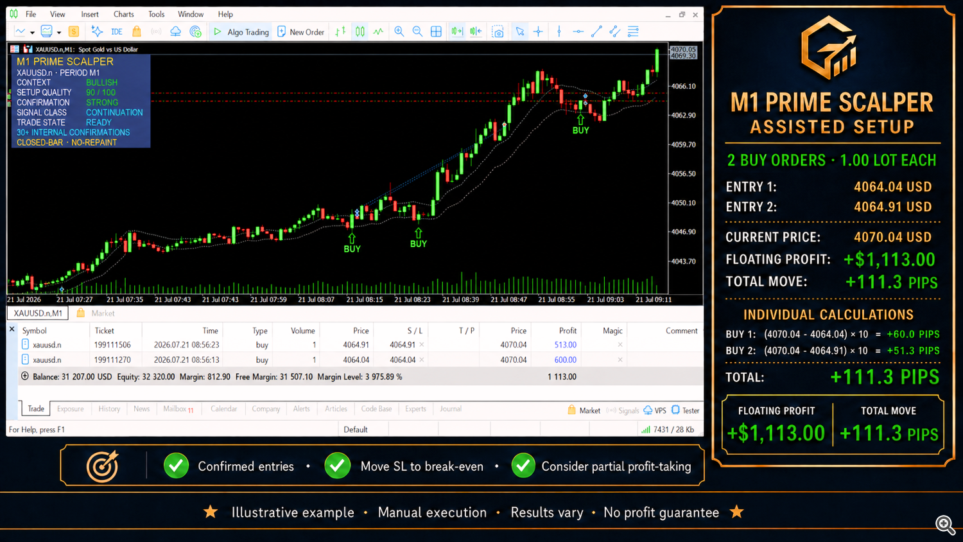Open the Help menu
This screenshot has width=963, height=542.
click(225, 14)
